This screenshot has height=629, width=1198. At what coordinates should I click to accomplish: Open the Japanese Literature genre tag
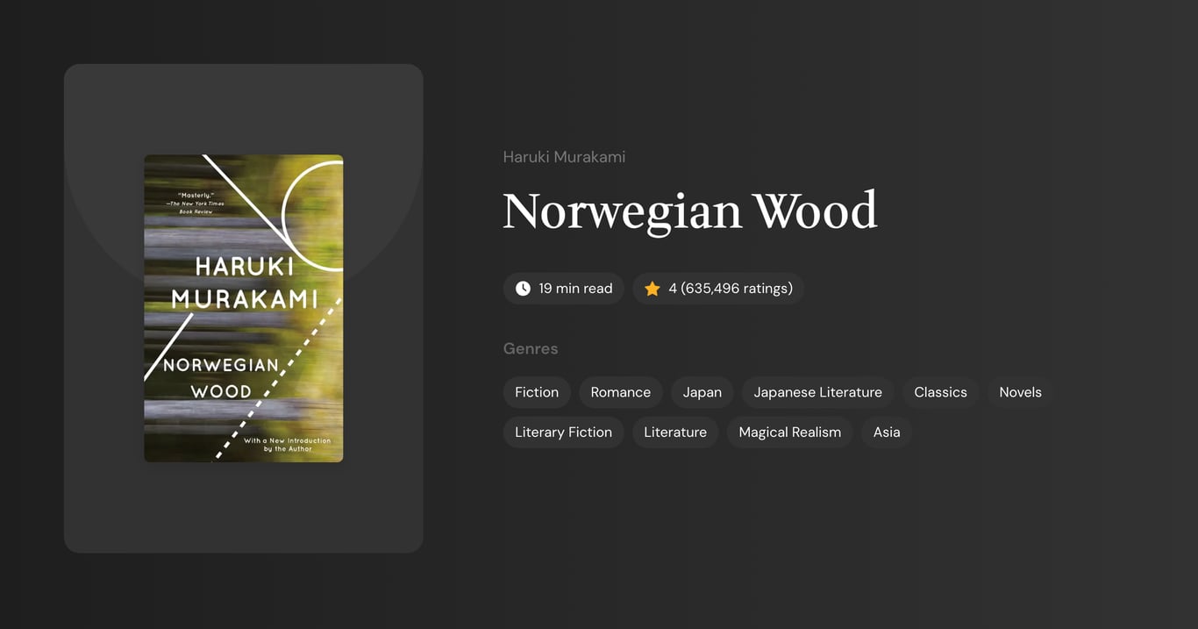818,392
